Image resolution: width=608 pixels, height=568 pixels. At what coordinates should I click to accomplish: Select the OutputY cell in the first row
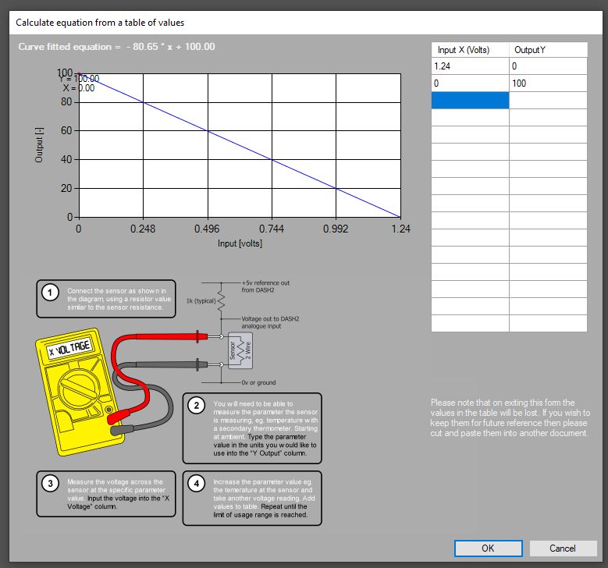[548, 66]
